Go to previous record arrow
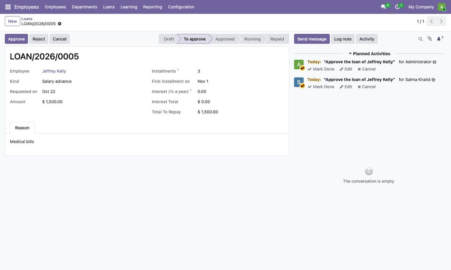 click(431, 21)
